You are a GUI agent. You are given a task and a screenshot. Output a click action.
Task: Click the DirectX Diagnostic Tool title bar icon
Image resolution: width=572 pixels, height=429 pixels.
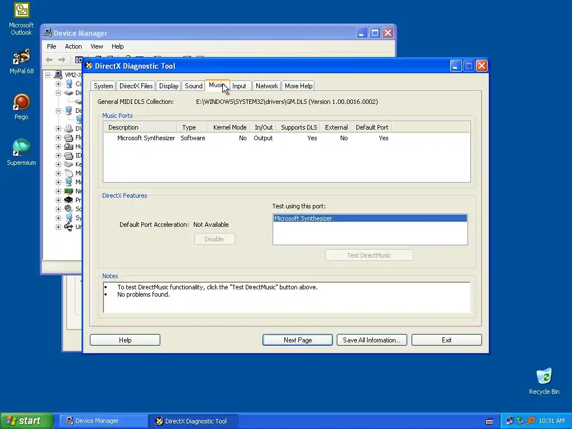[x=89, y=66]
